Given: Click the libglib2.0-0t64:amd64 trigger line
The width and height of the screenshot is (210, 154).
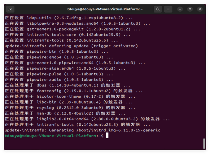Looking at the screenshot, I should (87, 119).
